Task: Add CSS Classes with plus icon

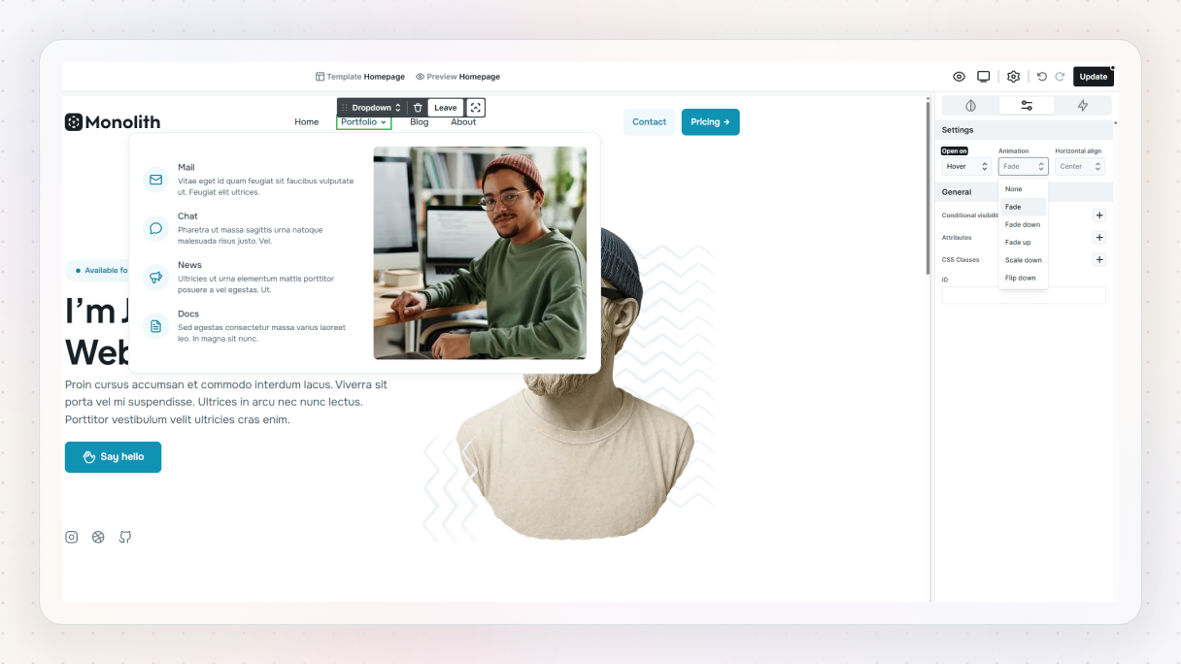Action: pos(1099,260)
